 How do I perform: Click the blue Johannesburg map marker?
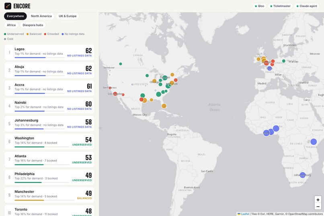pos(303,175)
